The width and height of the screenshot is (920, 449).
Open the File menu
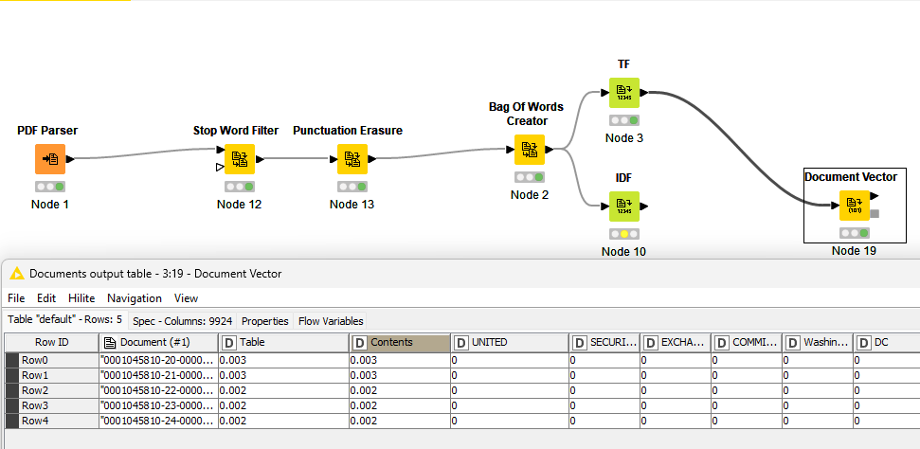click(16, 298)
